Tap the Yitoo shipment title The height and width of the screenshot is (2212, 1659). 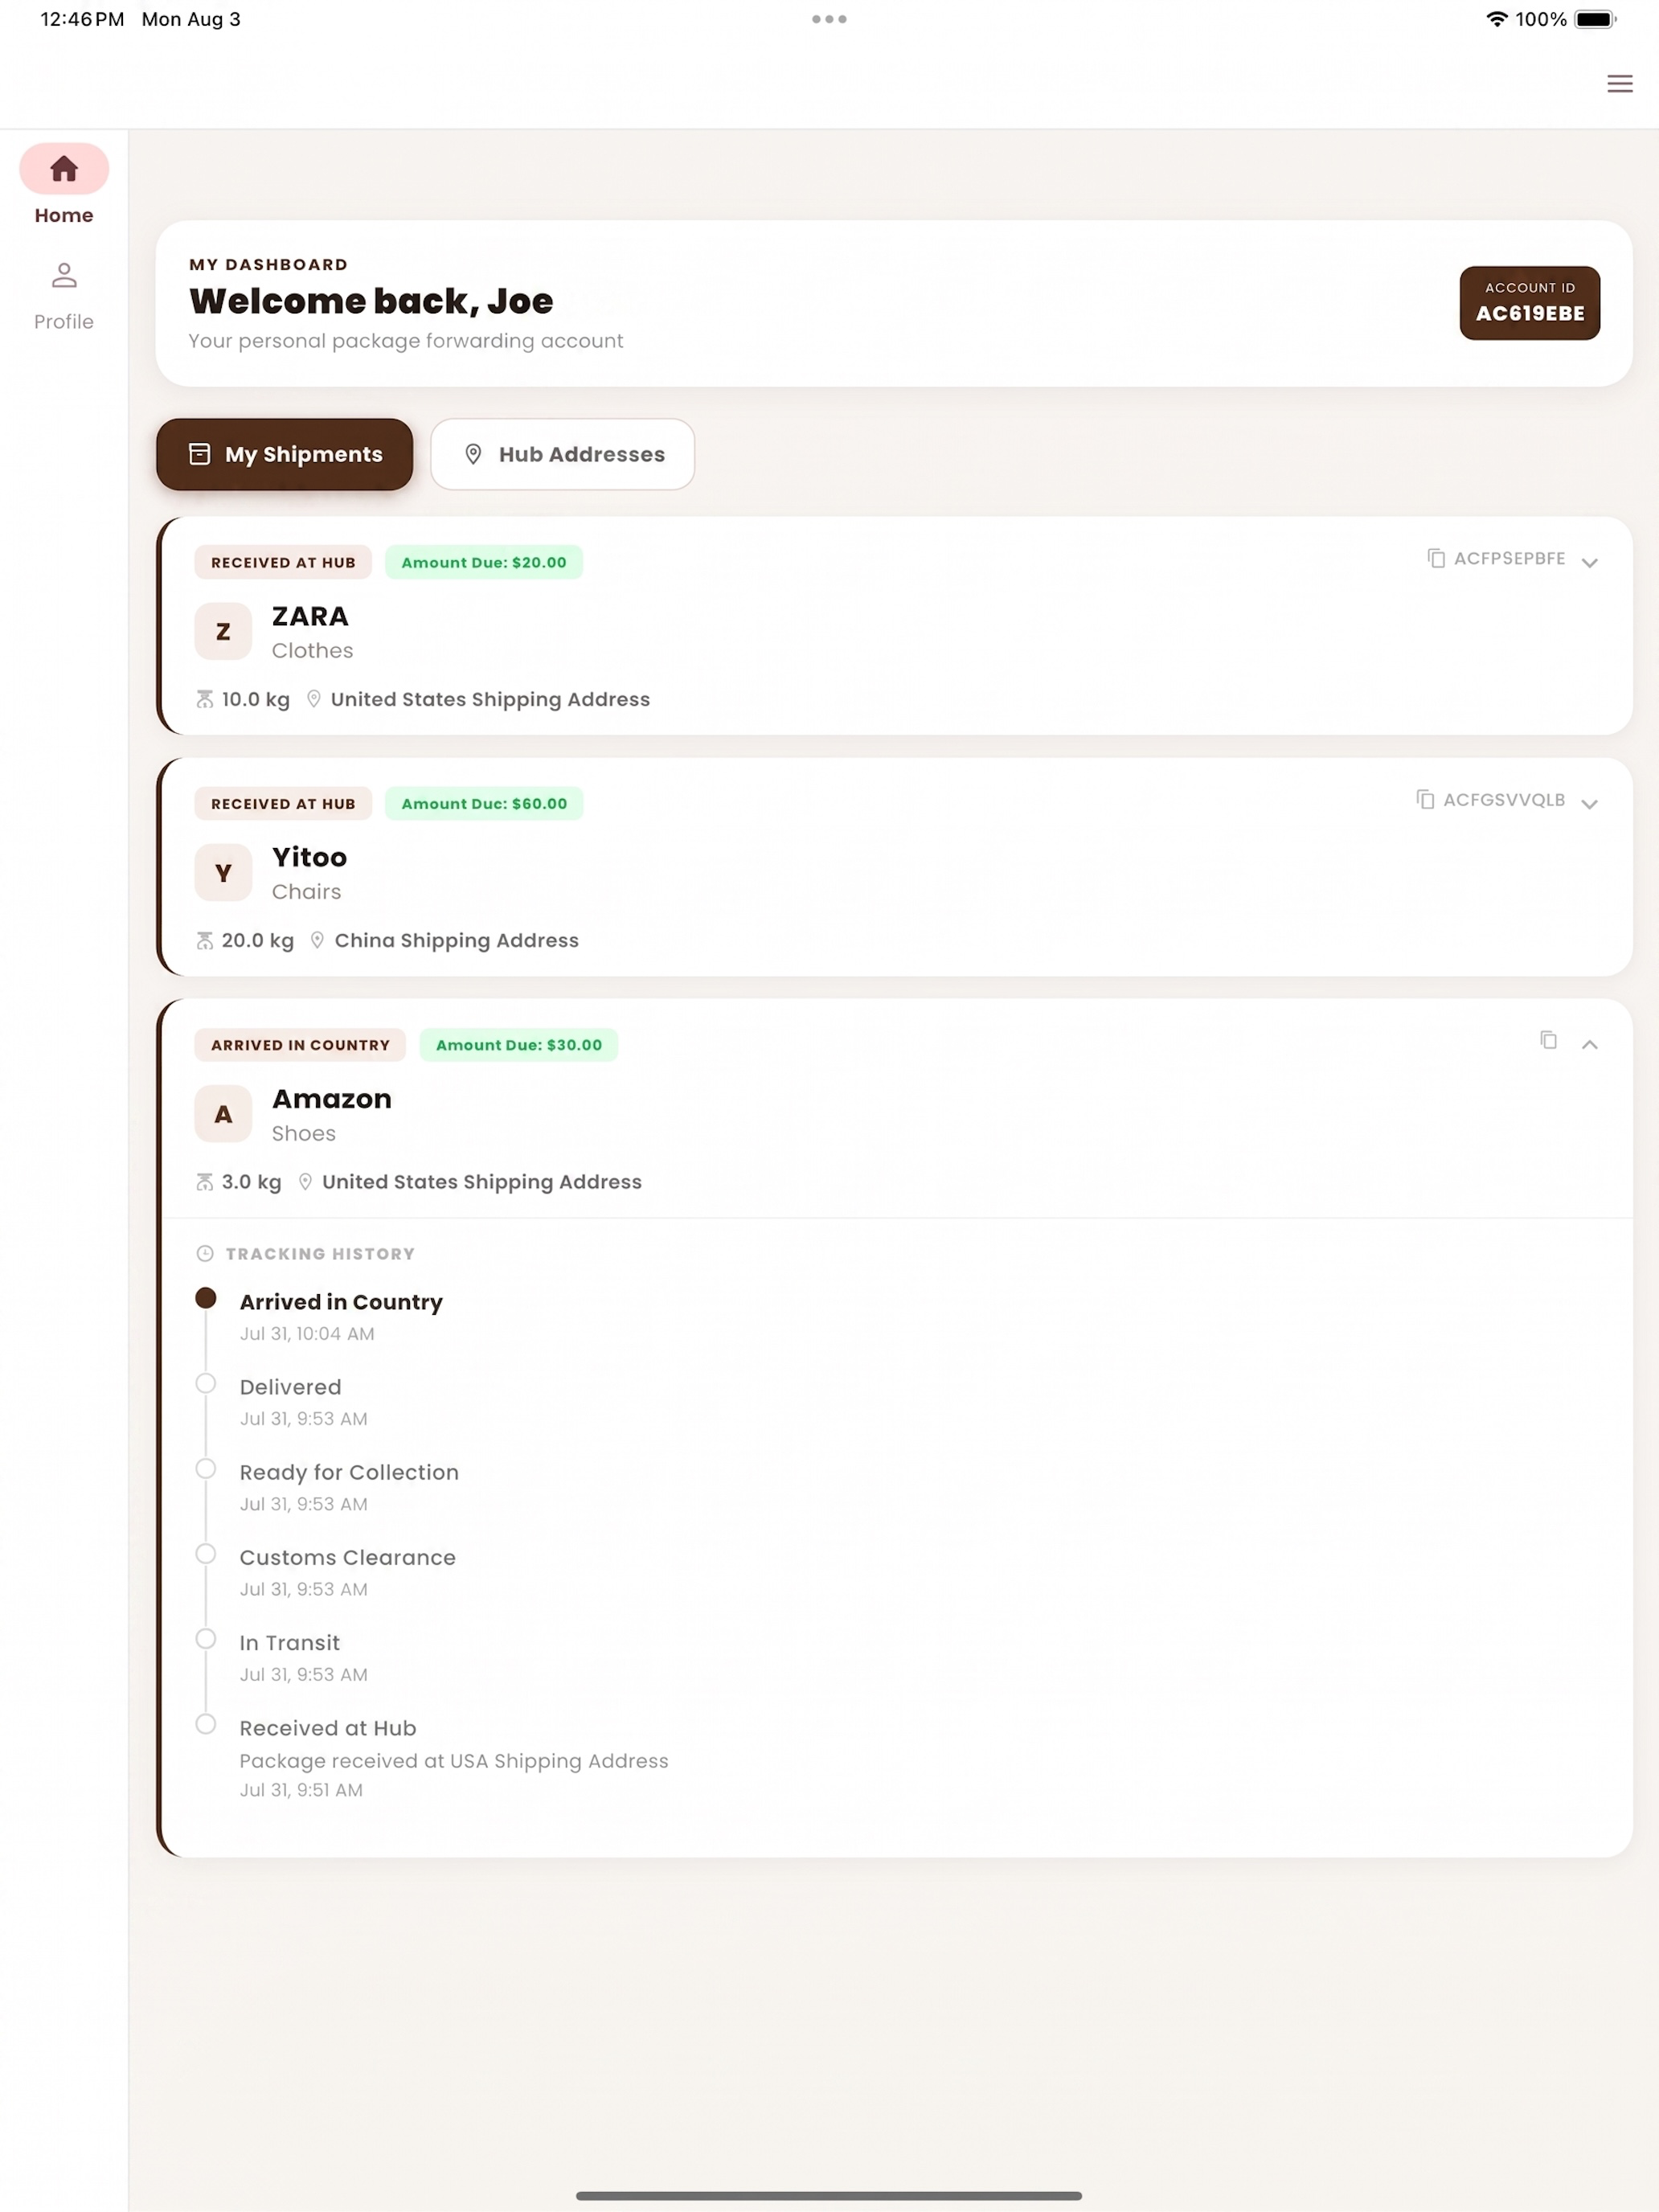(309, 857)
